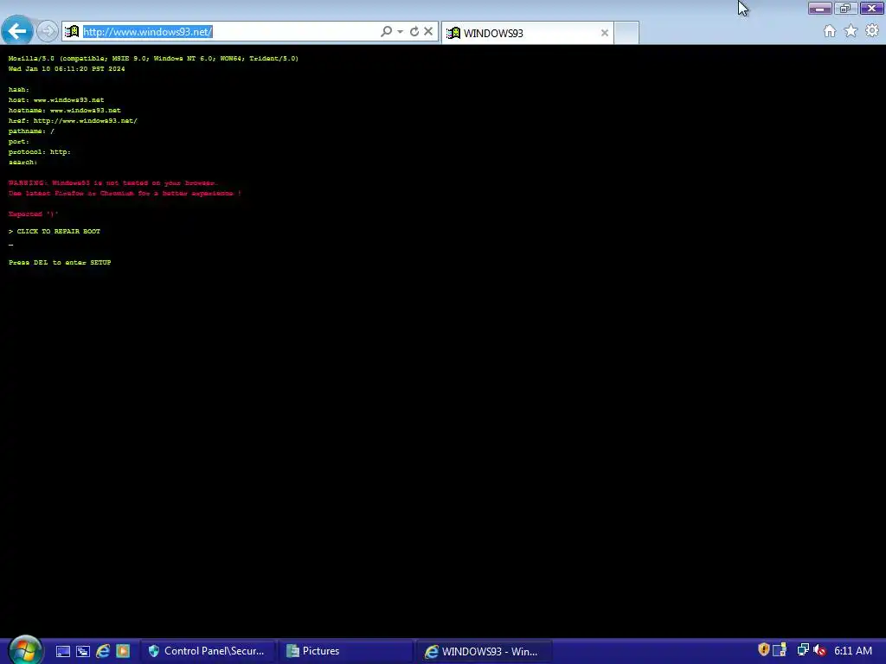The height and width of the screenshot is (664, 886).
Task: Open the Windows Start orb
Action: tap(25, 650)
